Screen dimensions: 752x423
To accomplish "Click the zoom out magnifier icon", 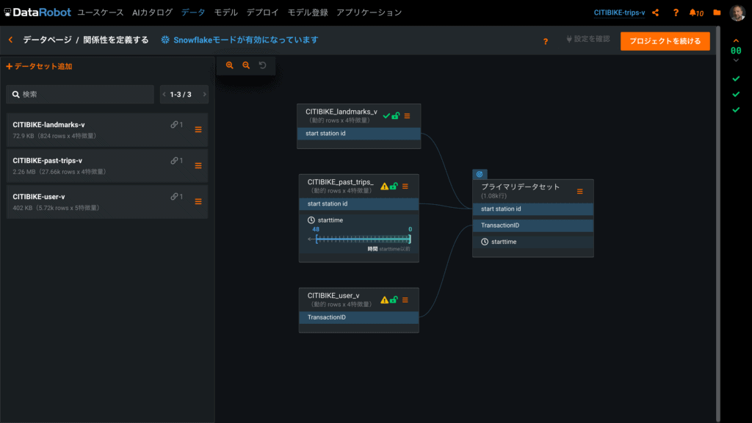I will coord(246,65).
